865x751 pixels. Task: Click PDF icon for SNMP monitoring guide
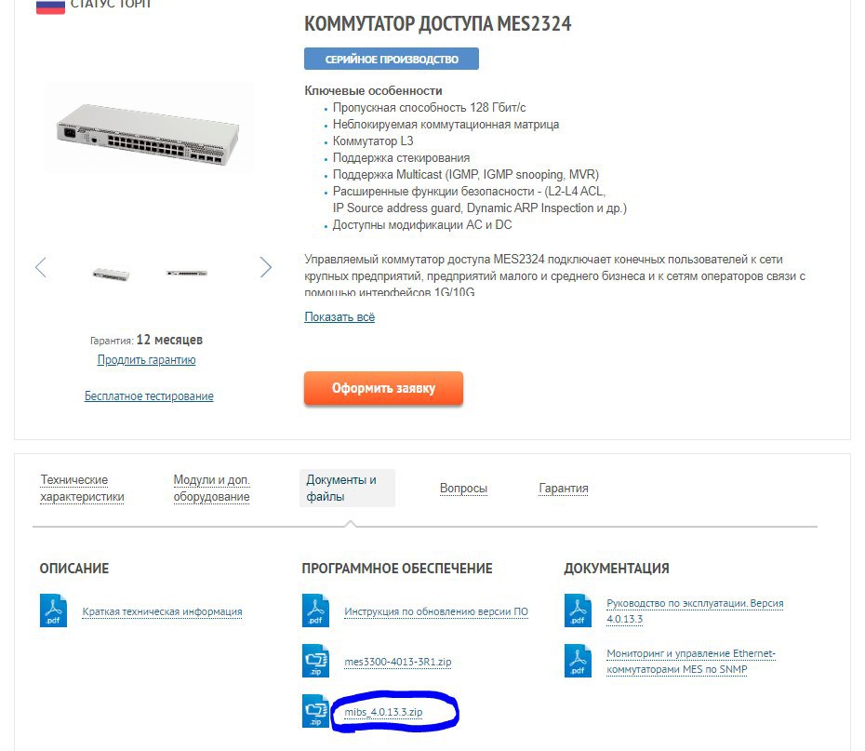[578, 661]
